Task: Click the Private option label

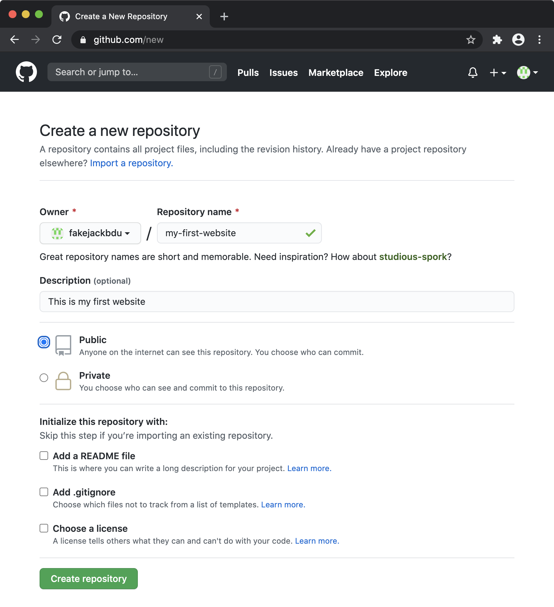Action: (95, 375)
